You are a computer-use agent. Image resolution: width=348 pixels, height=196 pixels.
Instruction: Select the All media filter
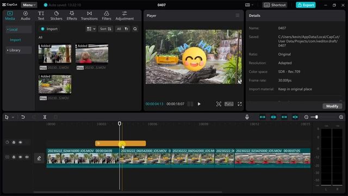click(119, 29)
